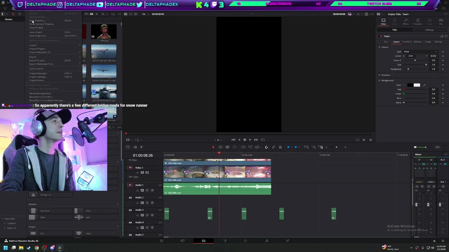The width and height of the screenshot is (449, 252).
Task: Switch to the Transform tab in Text+
Action: [407, 42]
